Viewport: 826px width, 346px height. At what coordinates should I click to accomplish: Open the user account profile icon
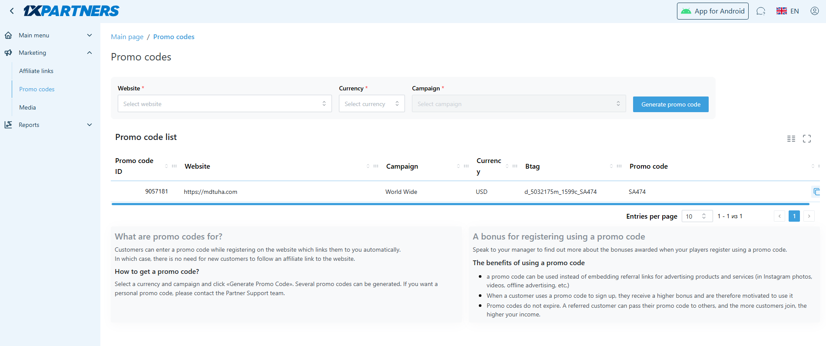pos(815,11)
